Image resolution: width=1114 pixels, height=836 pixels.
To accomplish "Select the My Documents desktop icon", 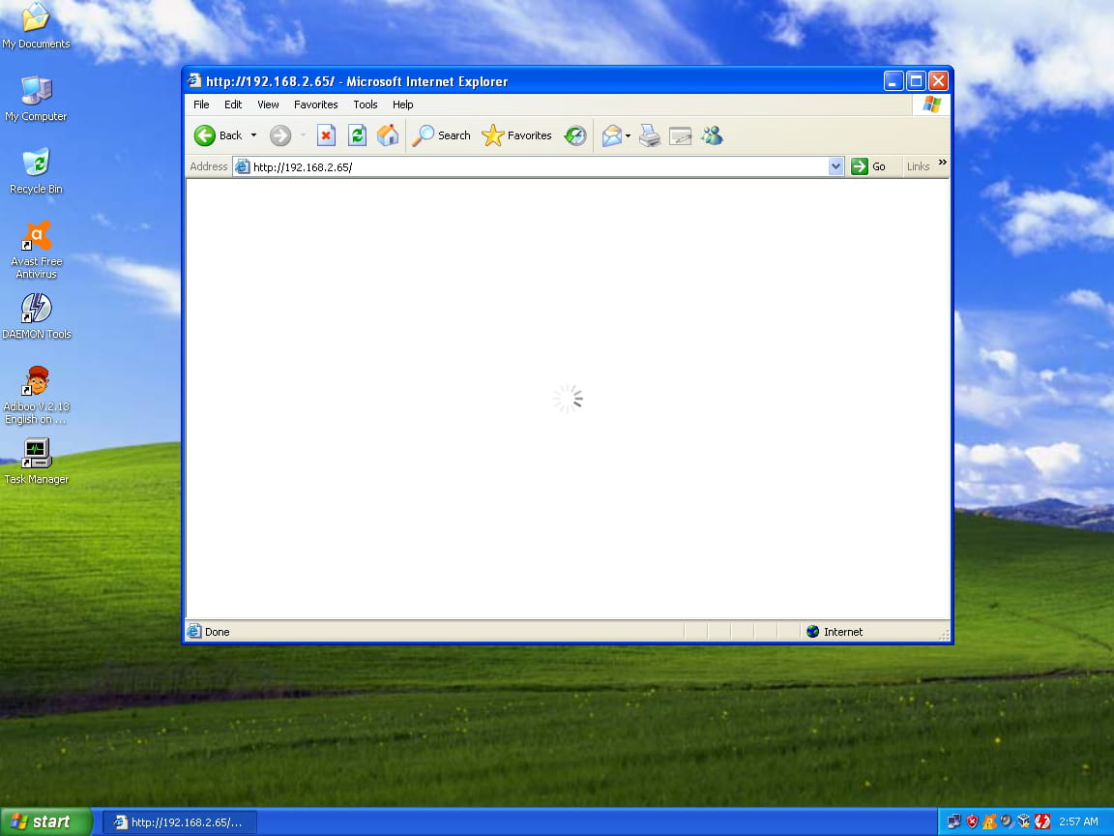I will pyautogui.click(x=36, y=25).
